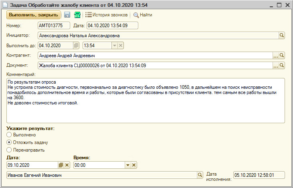Screen dimensions: 293x188
Task: Open calendar picker for date 09.10.2020
Action: tap(61, 165)
